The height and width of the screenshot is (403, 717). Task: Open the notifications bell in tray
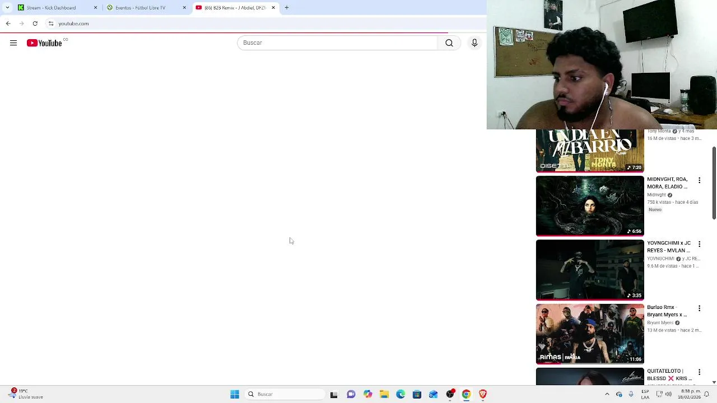pyautogui.click(x=707, y=395)
